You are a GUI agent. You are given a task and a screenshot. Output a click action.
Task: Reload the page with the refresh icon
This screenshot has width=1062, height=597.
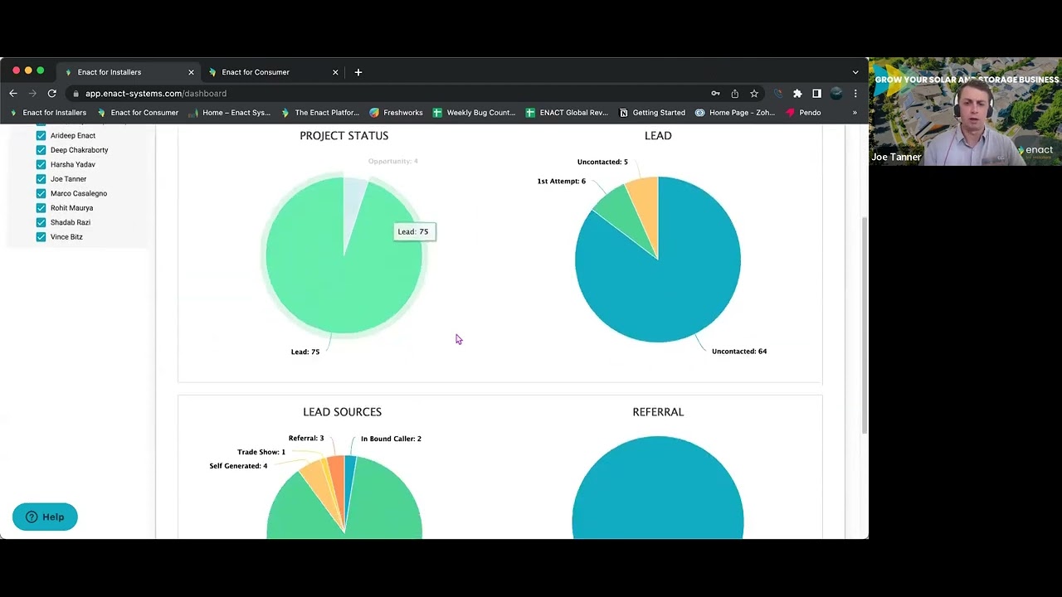pyautogui.click(x=51, y=94)
